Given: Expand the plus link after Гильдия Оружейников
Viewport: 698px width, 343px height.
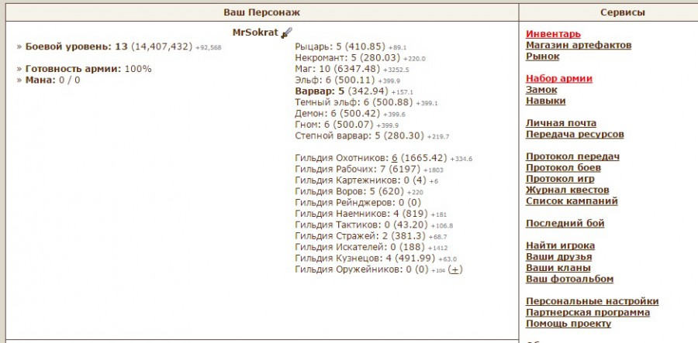Looking at the screenshot, I should (x=455, y=269).
